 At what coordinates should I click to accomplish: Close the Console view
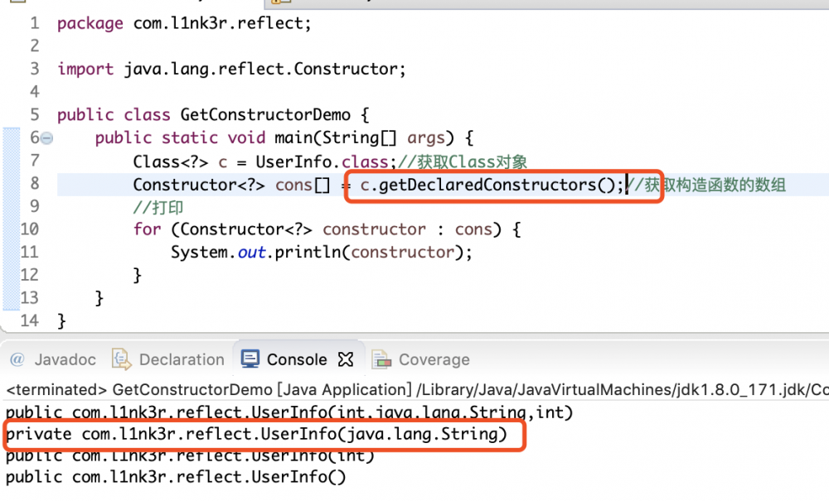coord(347,359)
